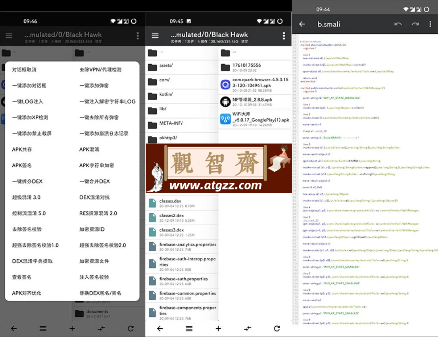Choose 加密资源ID option
This screenshot has height=337, width=438.
92,229
